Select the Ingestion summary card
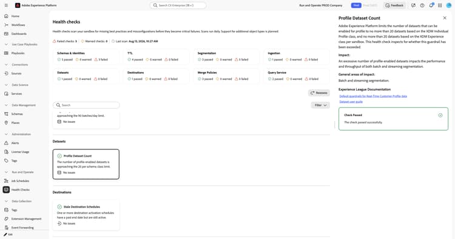Viewport: 455px width, 239px height. pyautogui.click(x=297, y=56)
